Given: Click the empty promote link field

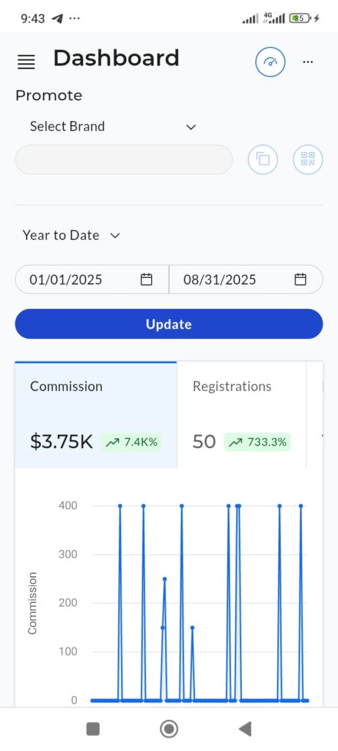Looking at the screenshot, I should (124, 159).
